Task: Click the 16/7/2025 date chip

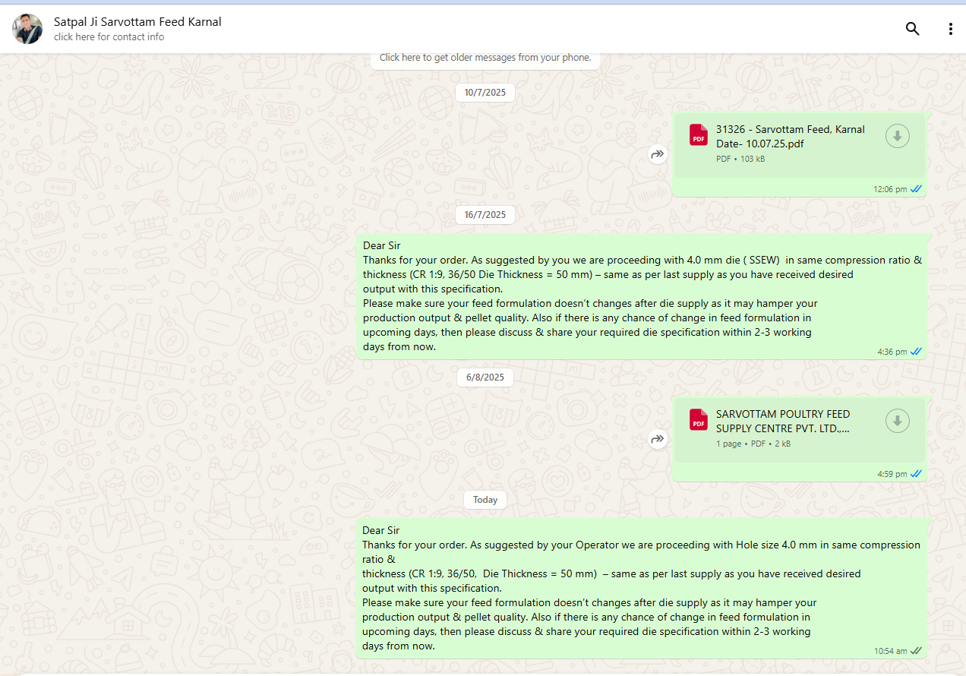Action: (x=485, y=215)
